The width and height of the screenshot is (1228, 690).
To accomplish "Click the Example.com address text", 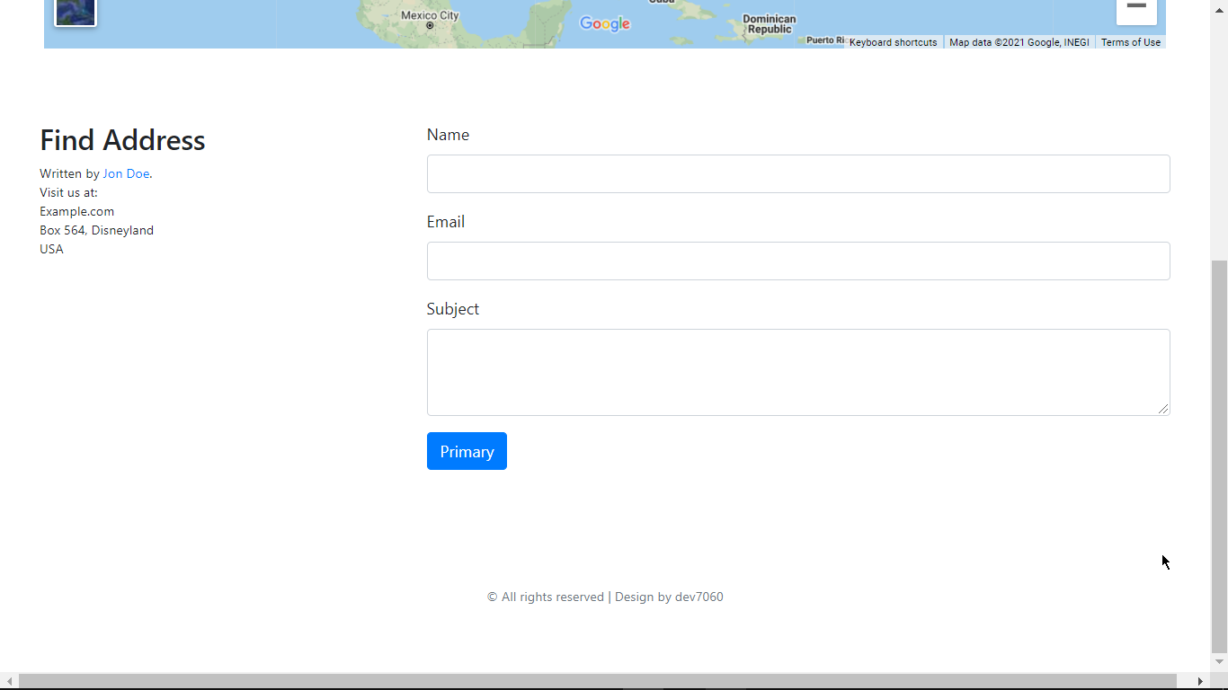I will pyautogui.click(x=76, y=211).
